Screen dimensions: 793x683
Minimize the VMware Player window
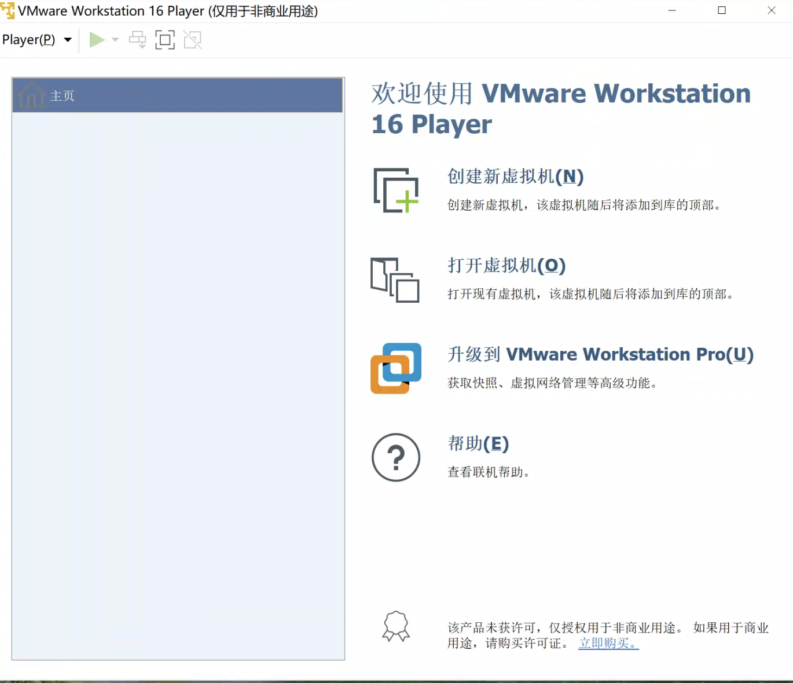coord(672,10)
